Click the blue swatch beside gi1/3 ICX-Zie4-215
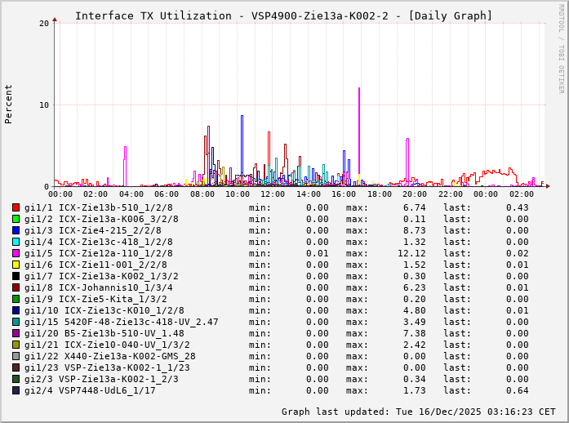 (16, 230)
